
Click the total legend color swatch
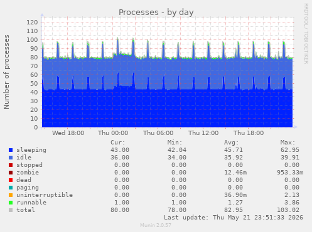[x=11, y=210]
